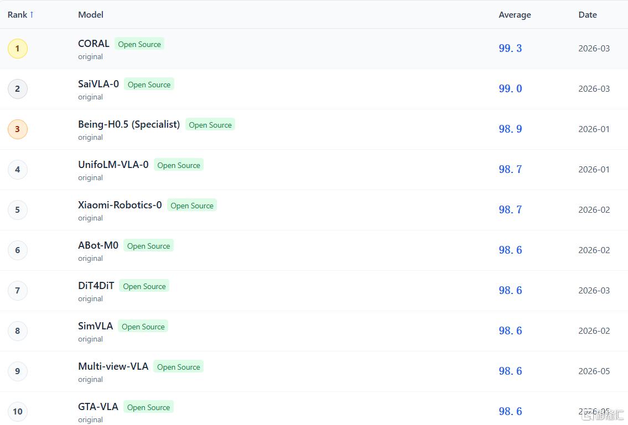Viewport: 628px width, 425px height.
Task: Sort by the Rank column header
Action: [20, 15]
